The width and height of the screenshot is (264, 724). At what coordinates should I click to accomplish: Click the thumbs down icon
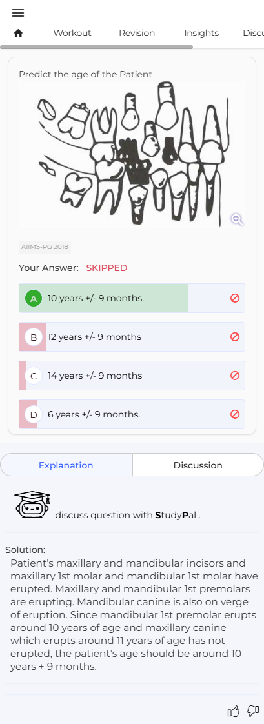click(253, 710)
